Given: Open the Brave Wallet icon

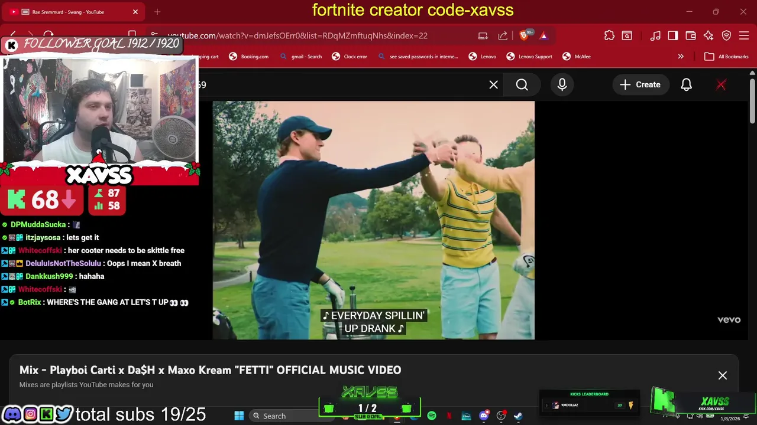Looking at the screenshot, I should [691, 35].
